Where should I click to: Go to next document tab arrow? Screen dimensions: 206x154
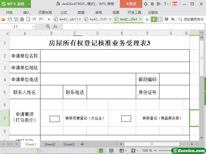pyautogui.click(x=160, y=19)
